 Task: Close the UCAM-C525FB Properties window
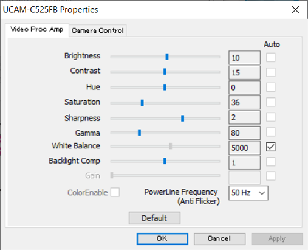point(295,10)
